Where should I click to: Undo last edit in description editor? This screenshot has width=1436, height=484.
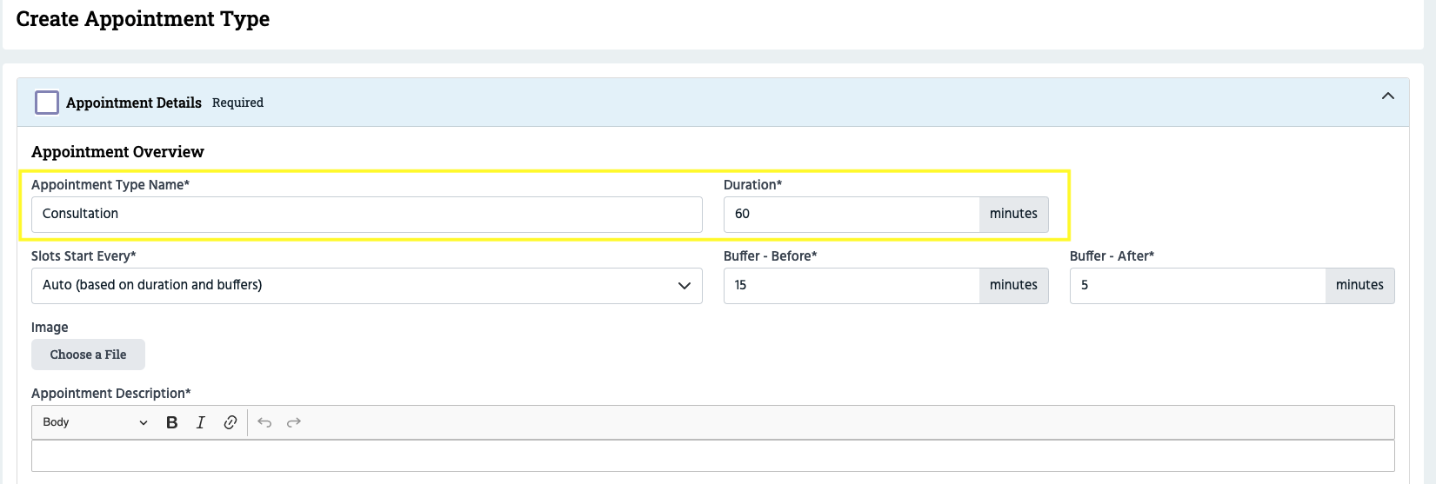pos(264,422)
